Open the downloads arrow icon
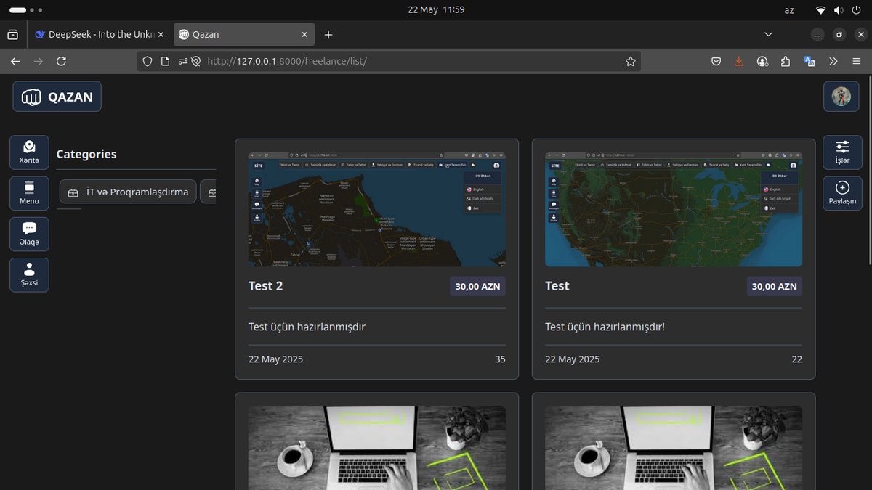The width and height of the screenshot is (872, 490). (x=739, y=62)
